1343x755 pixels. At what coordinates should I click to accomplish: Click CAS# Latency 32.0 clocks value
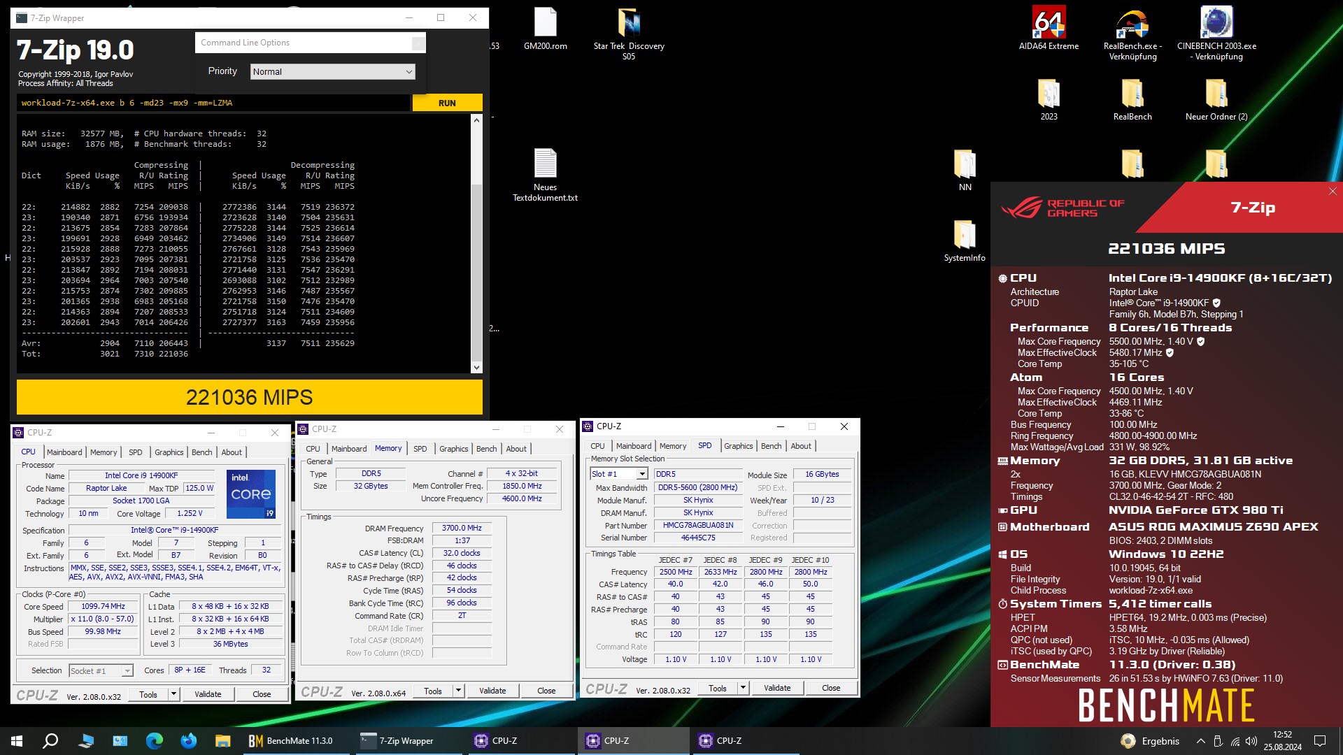point(462,553)
